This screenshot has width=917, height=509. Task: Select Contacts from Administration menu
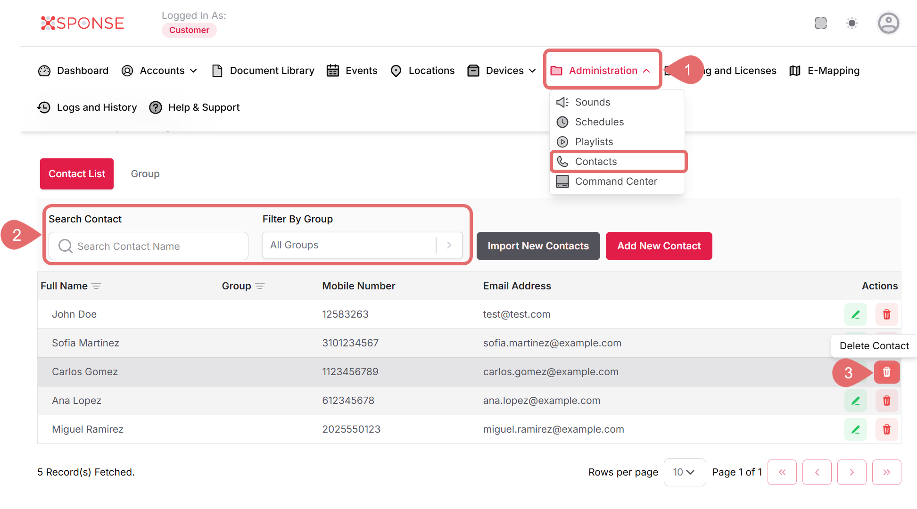click(x=595, y=162)
